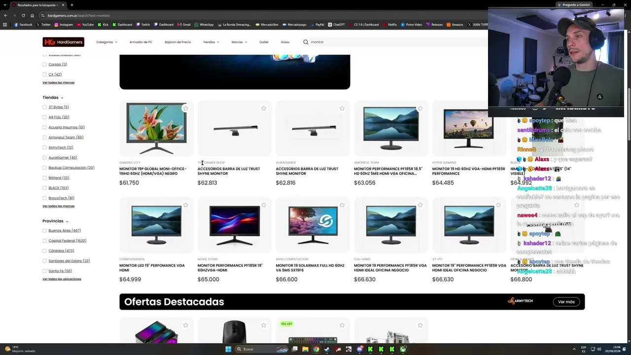
Task: Open "MONITOR 19 SOLARMAX FULL HD 60HZ" product link
Action: pos(310,268)
